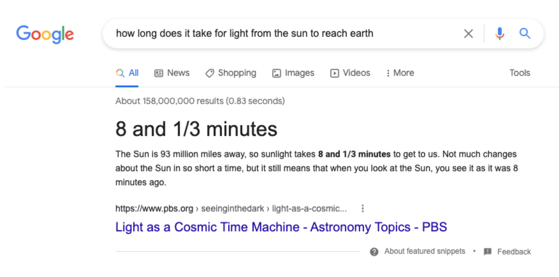
Task: Open three-dot menu beside PBS result URL
Action: 363,208
